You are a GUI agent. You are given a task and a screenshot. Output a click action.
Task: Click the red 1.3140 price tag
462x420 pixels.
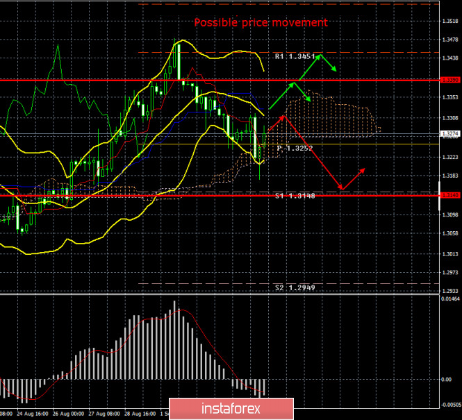[450, 195]
